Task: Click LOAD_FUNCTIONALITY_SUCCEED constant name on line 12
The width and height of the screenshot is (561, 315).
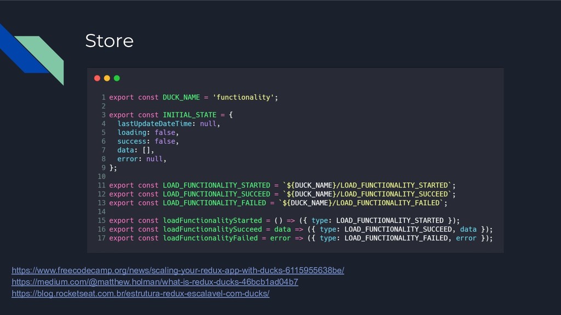Action: pyautogui.click(x=216, y=194)
